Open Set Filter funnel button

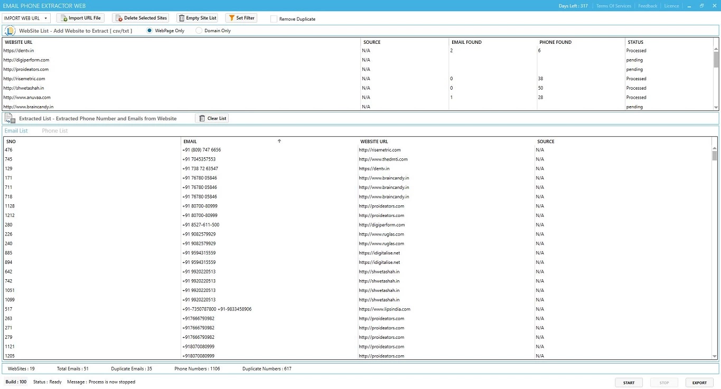(x=242, y=18)
